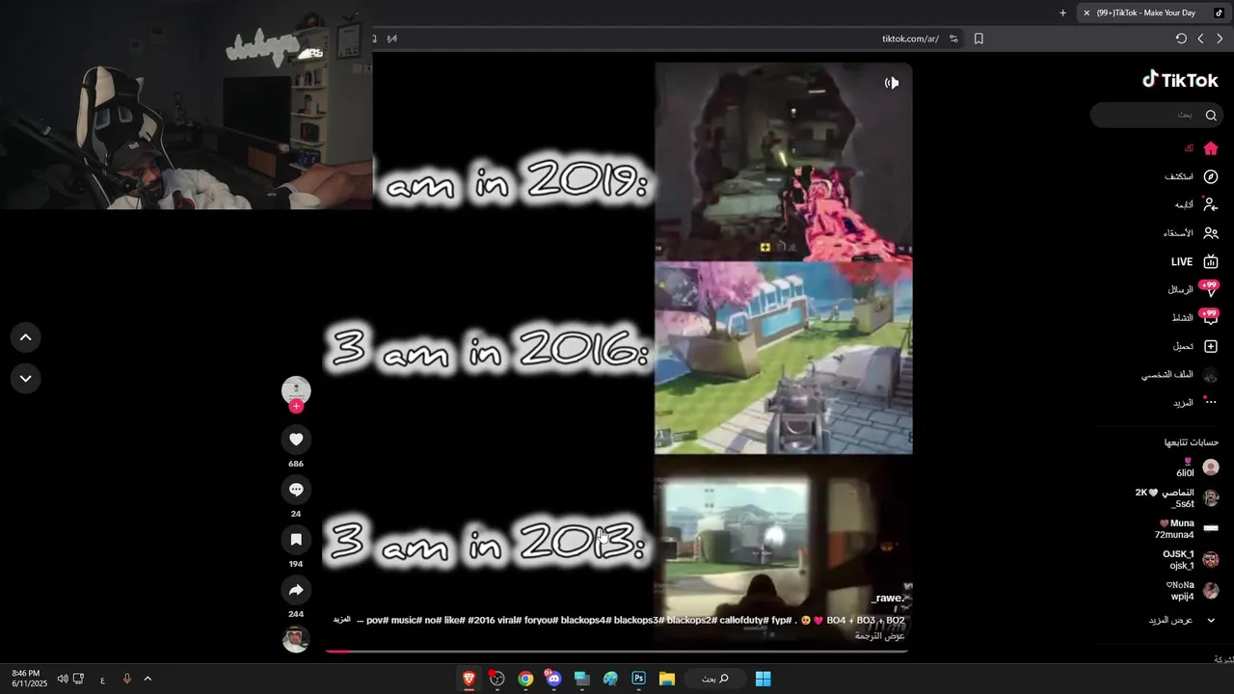This screenshot has height=694, width=1234.
Task: Open followed account wpij4
Action: pos(1194,590)
